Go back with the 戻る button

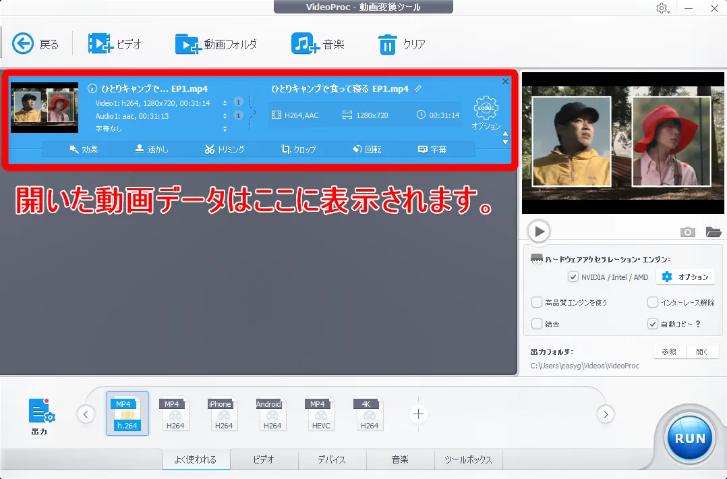click(35, 44)
